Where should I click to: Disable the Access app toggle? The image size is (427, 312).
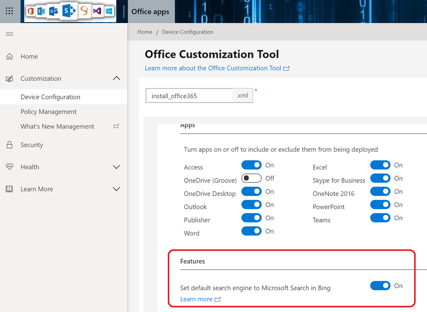point(251,165)
